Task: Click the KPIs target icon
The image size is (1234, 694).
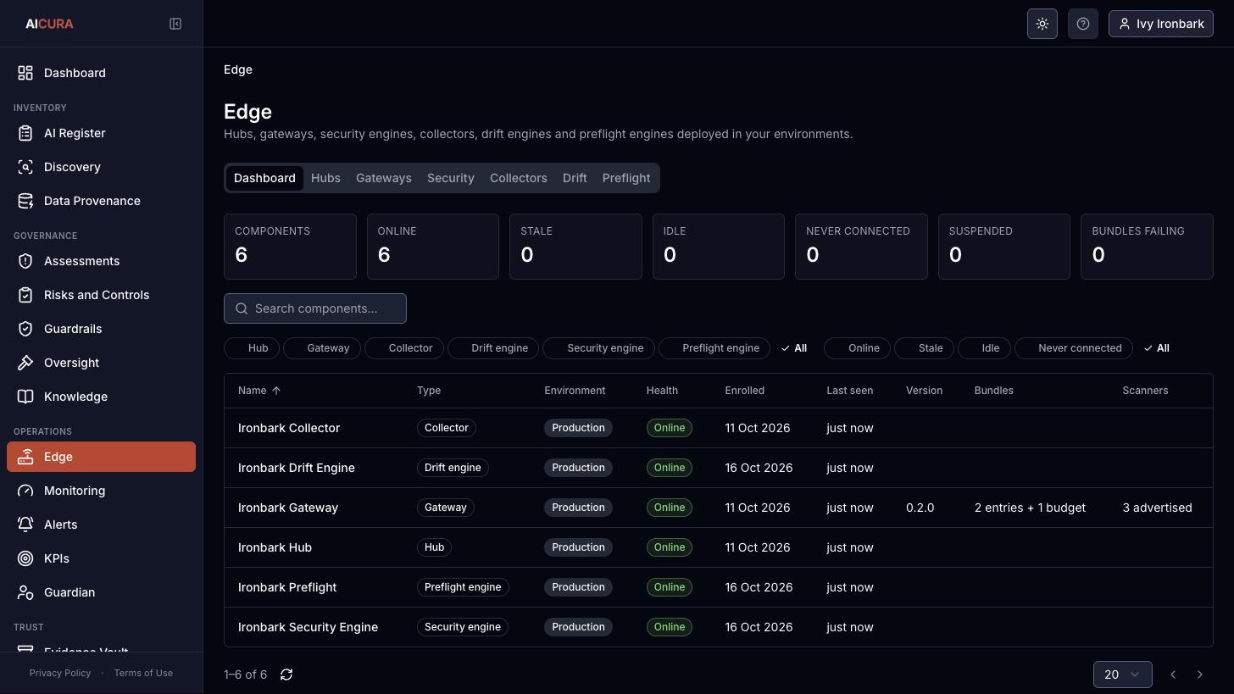Action: tap(25, 558)
